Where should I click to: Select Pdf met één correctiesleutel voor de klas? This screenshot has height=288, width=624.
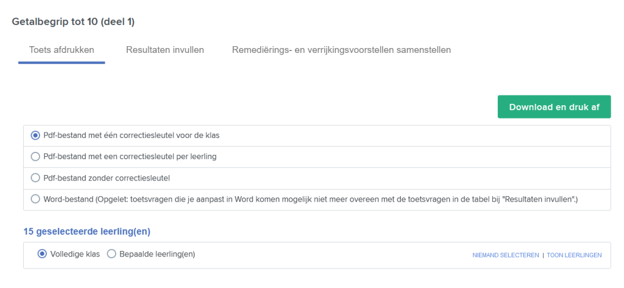point(35,135)
